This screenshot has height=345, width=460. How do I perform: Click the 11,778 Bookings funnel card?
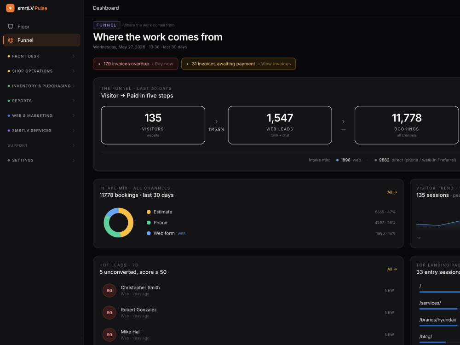click(407, 125)
